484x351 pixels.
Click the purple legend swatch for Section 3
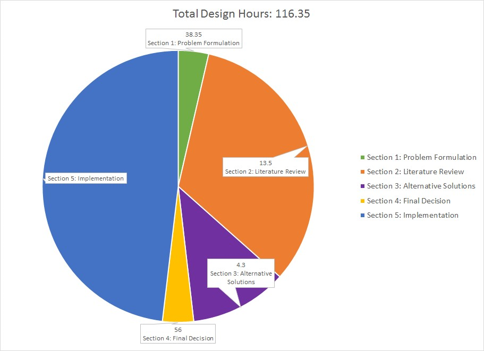362,186
